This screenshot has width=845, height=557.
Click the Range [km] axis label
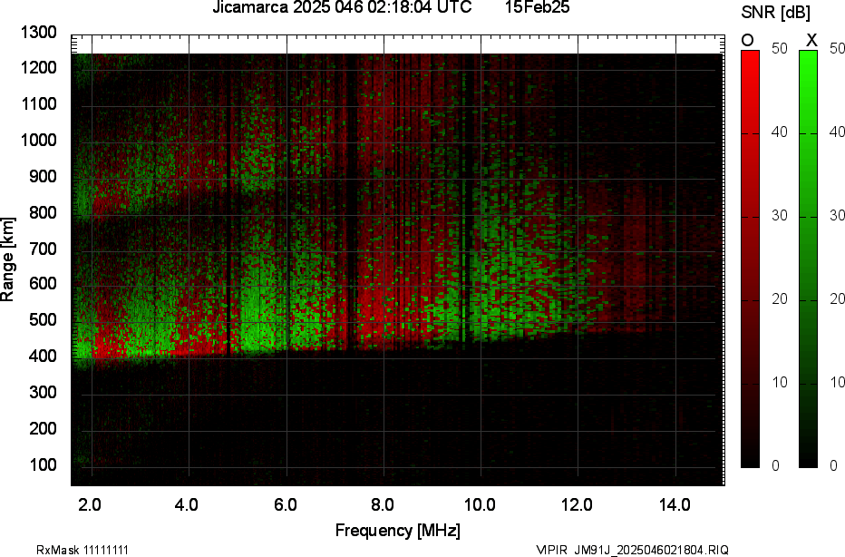(x=7, y=259)
